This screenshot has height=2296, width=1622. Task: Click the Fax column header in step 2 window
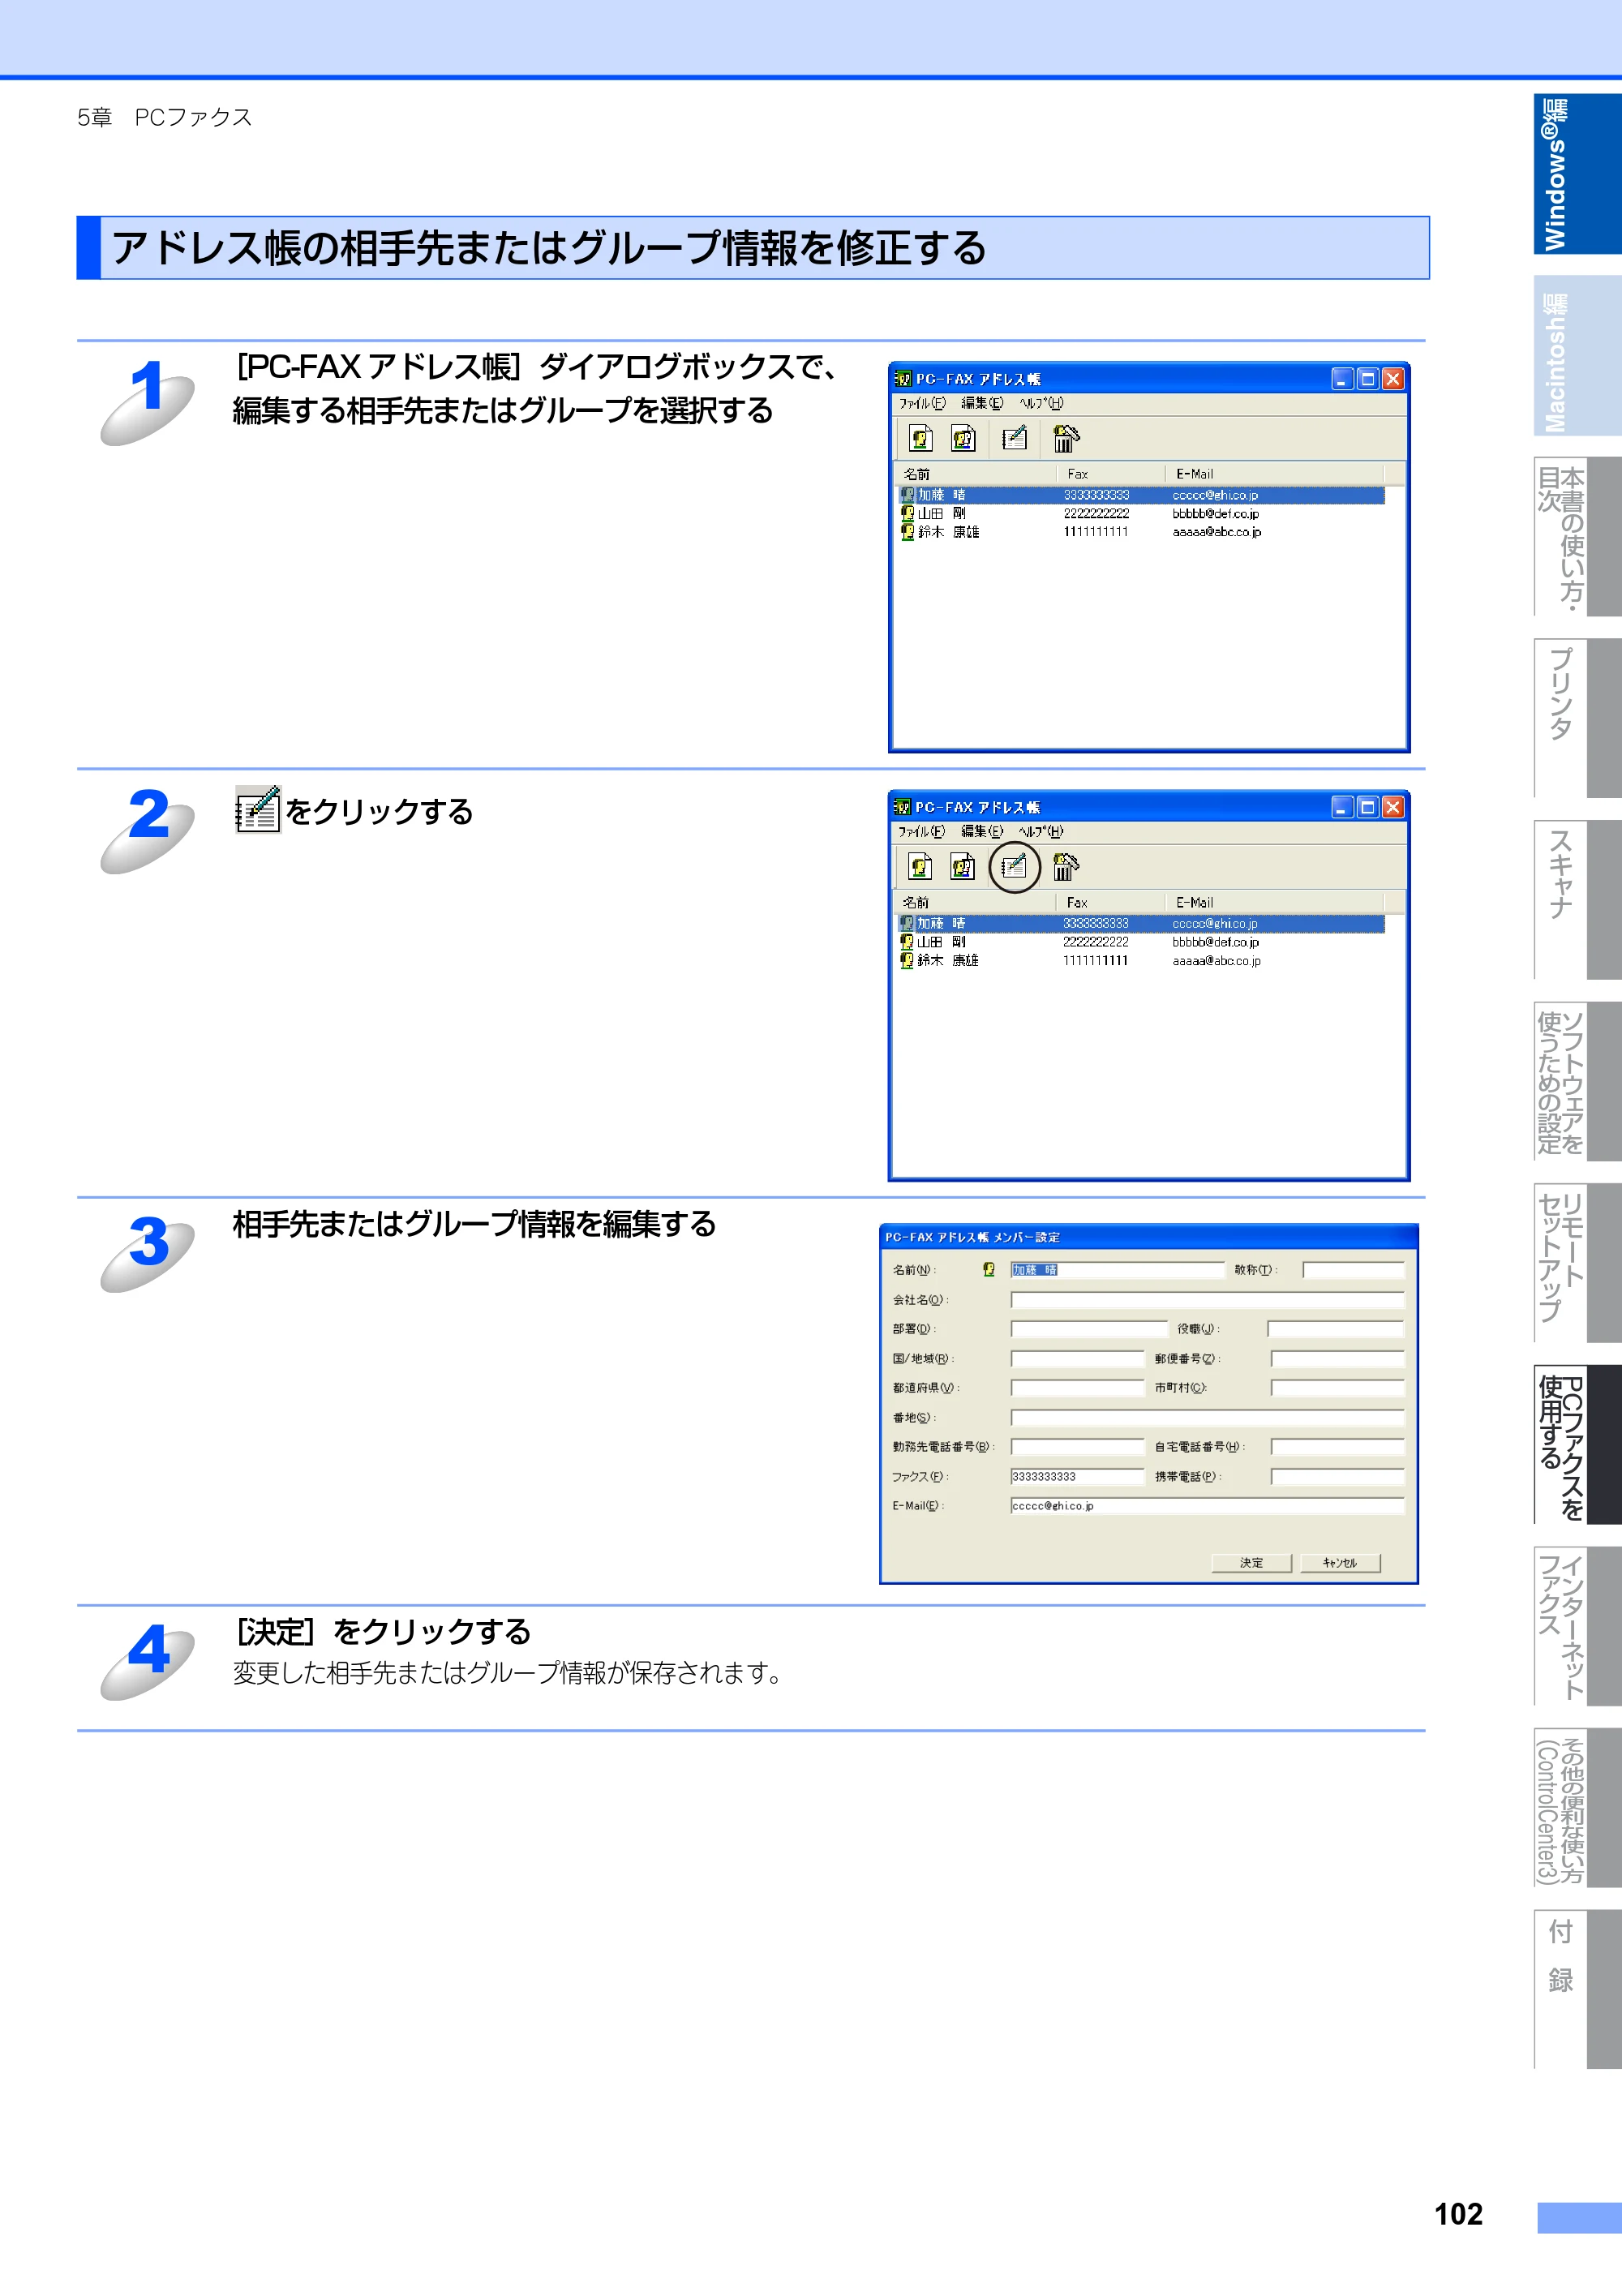click(1111, 902)
